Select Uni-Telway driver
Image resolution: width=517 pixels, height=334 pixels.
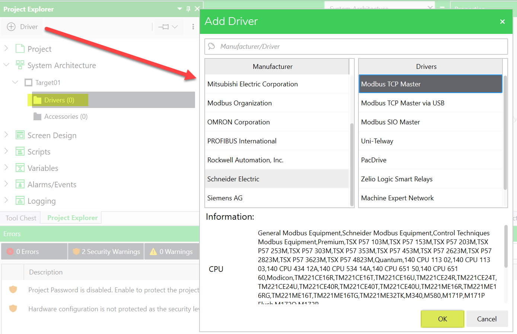pos(431,141)
